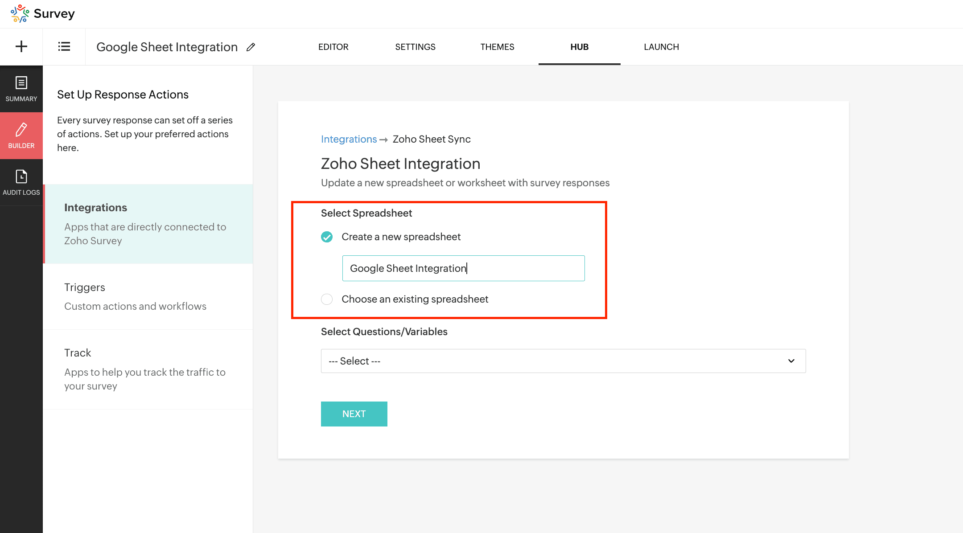Select Choose an existing spreadsheet radio
Image resolution: width=963 pixels, height=533 pixels.
[327, 299]
